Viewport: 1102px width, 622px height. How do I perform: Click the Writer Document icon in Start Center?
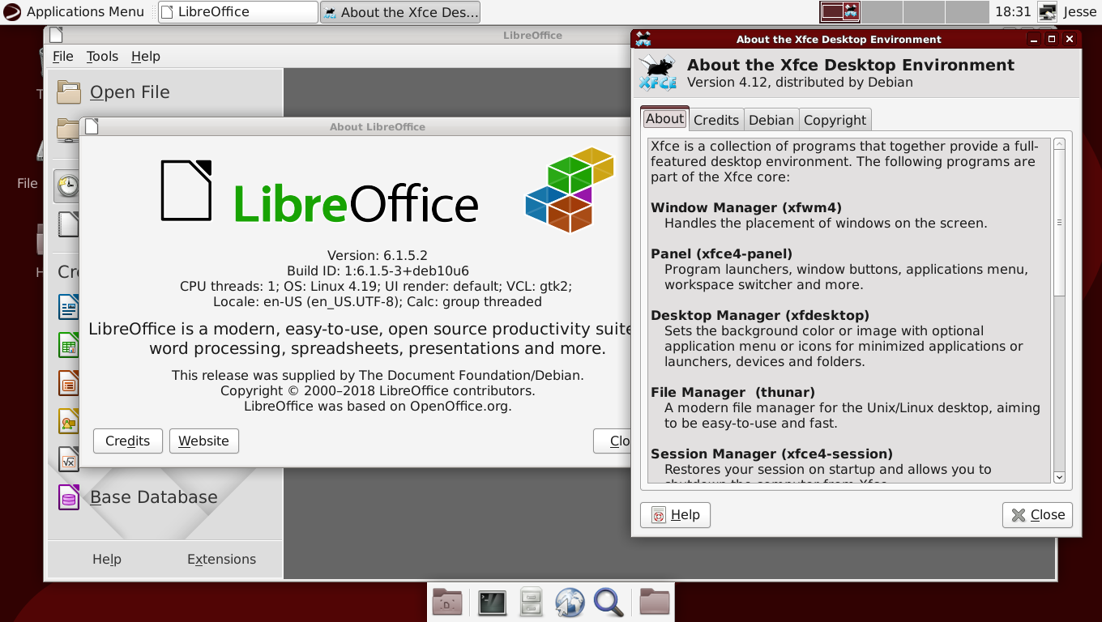[x=68, y=307]
